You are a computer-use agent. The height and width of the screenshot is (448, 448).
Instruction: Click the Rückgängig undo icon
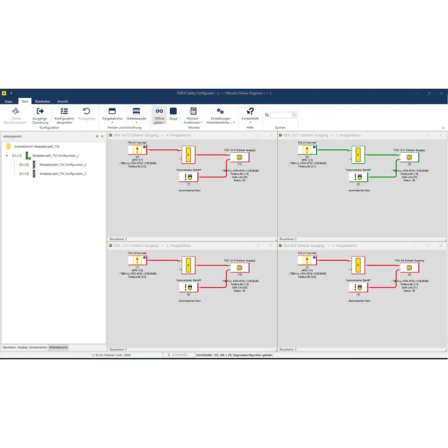click(x=86, y=111)
